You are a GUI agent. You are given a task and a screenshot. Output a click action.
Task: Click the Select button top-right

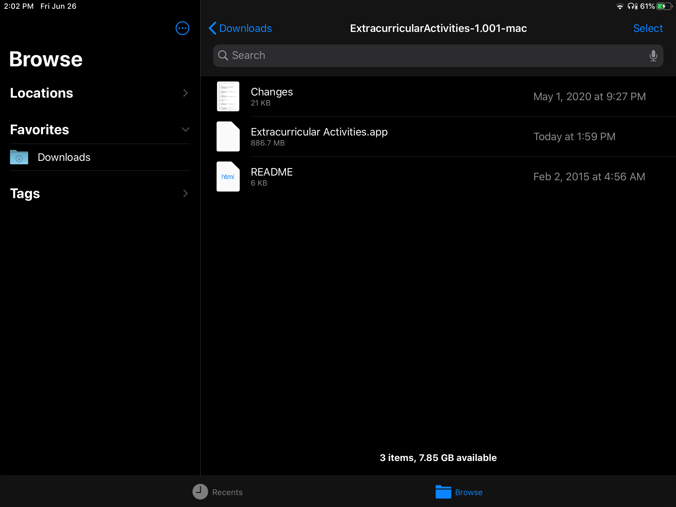pyautogui.click(x=647, y=28)
